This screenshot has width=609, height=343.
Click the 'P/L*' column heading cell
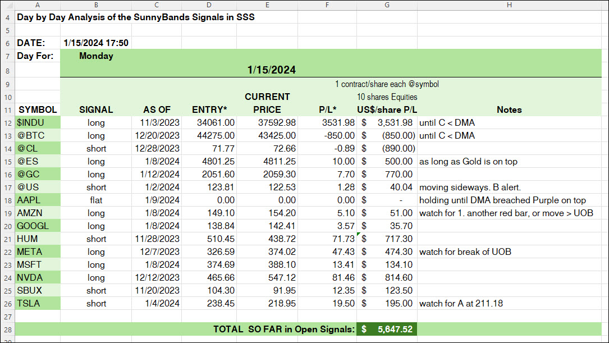[327, 109]
